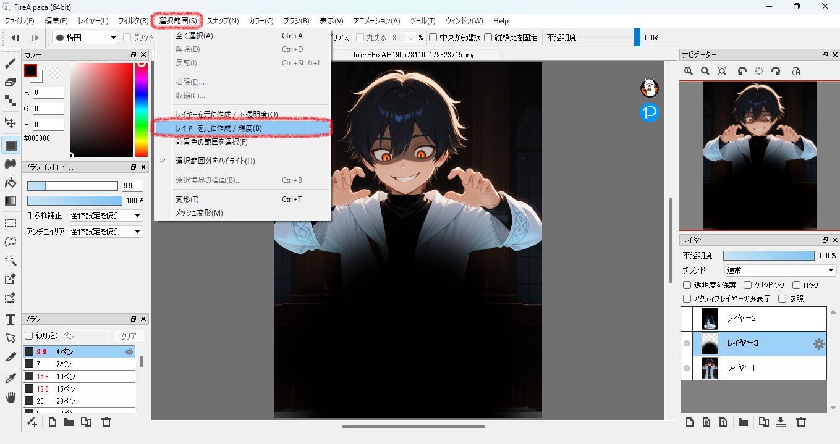Screen dimensions: 840x444
Task: Flip the view in the Navigator
Action: [x=796, y=72]
